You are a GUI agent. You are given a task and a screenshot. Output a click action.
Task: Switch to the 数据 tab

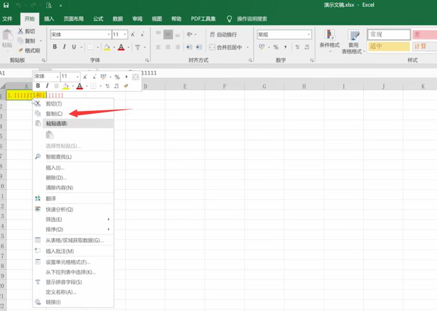pos(117,19)
